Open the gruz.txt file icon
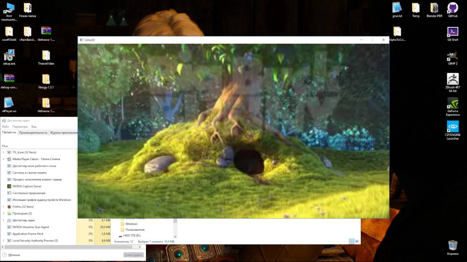The height and width of the screenshot is (262, 467). click(x=397, y=10)
